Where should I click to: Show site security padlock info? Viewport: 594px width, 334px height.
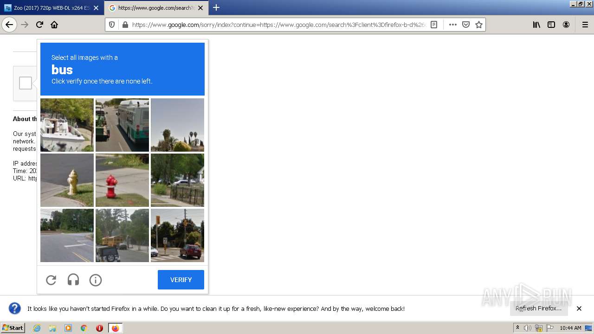pos(125,25)
